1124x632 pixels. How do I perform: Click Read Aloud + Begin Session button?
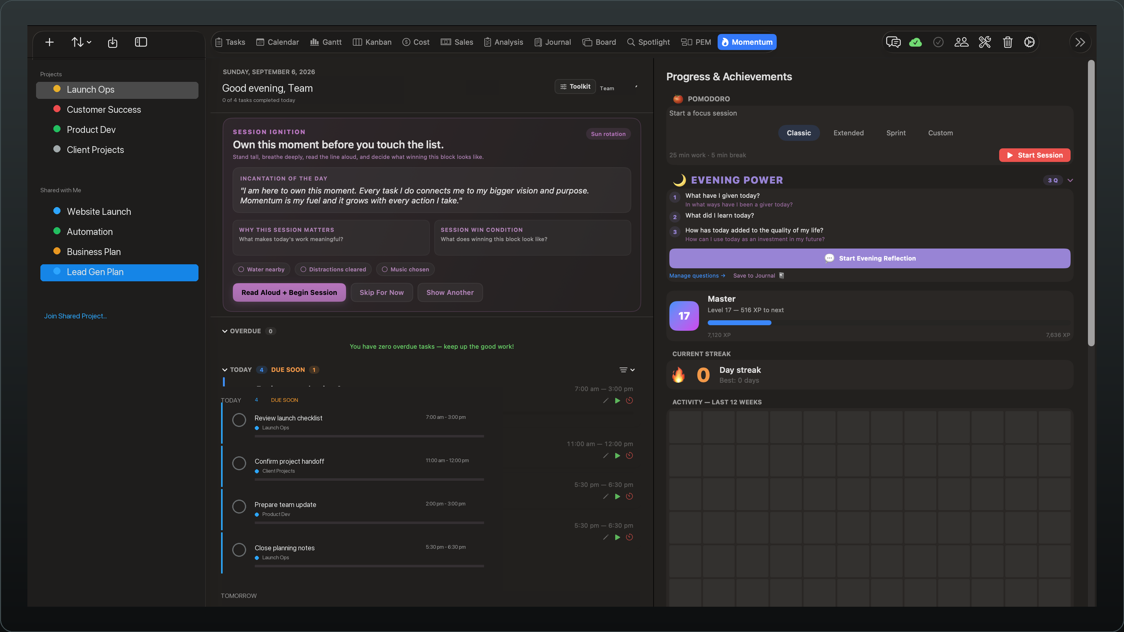pos(289,293)
